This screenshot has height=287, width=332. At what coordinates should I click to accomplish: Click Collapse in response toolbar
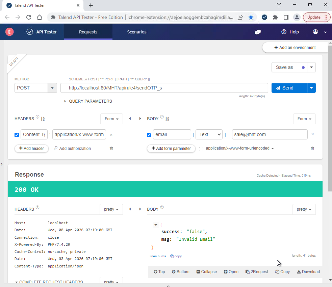[x=207, y=272]
